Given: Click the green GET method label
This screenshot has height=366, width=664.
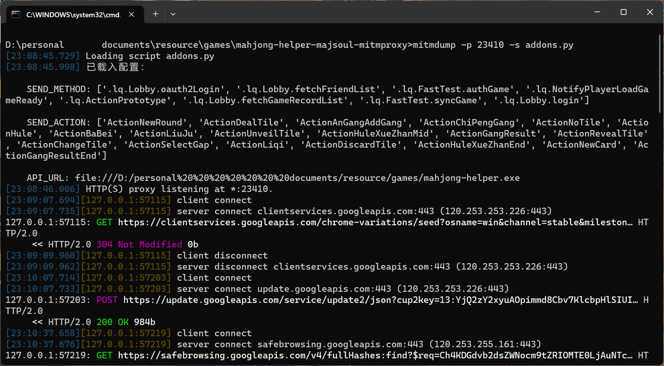Looking at the screenshot, I should click(104, 222).
